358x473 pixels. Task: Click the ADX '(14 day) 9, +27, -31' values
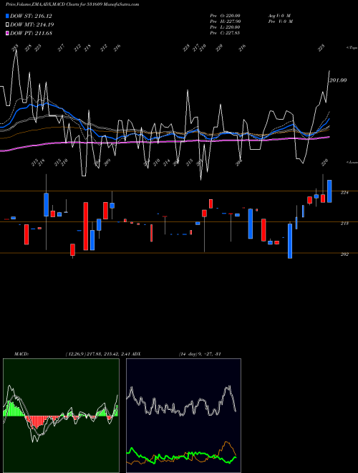point(200,354)
